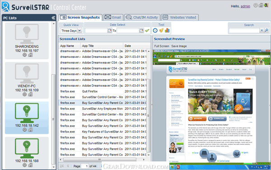Click the Save Image button
Image resolution: width=271 pixels, height=170 pixels.
coord(179,46)
